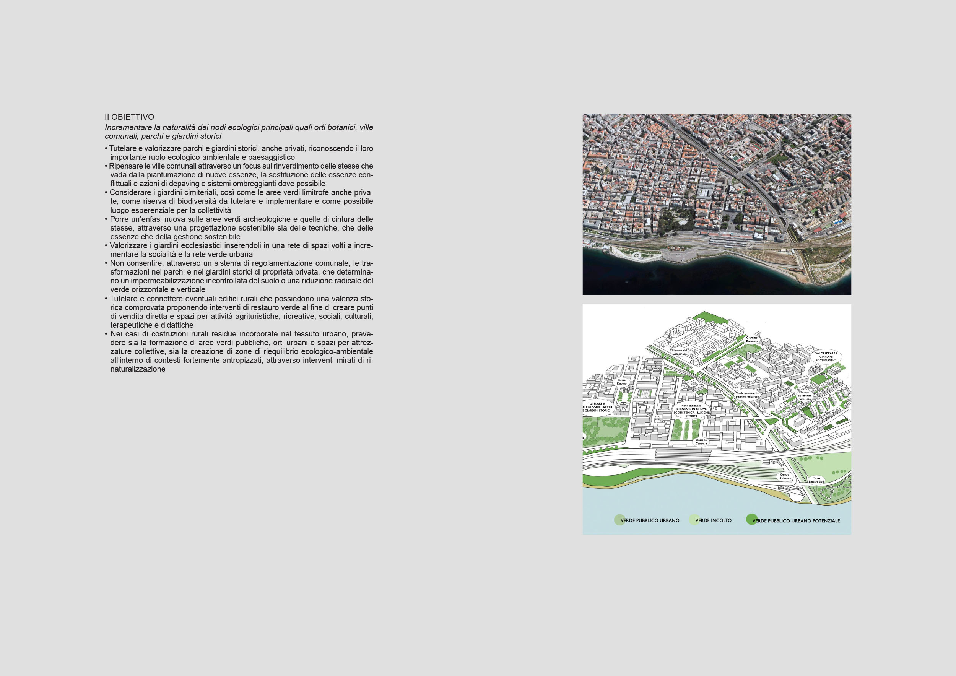This screenshot has height=676, width=956.
Task: Select the aerial photograph of the city
Action: point(717,205)
